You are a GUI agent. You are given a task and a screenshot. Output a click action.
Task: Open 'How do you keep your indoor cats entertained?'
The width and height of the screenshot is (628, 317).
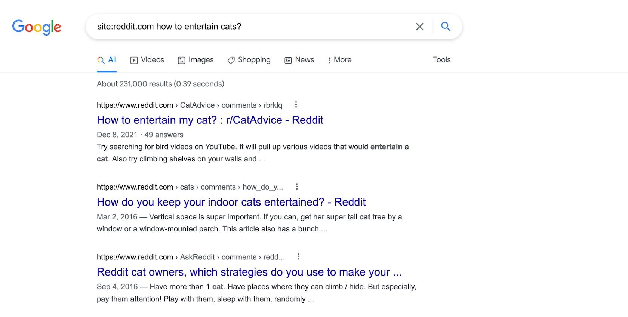(x=231, y=202)
